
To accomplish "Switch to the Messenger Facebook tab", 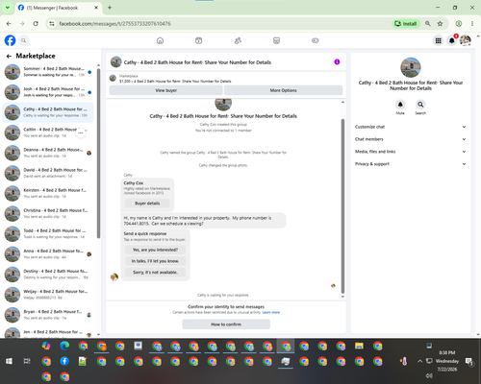I will coord(59,8).
